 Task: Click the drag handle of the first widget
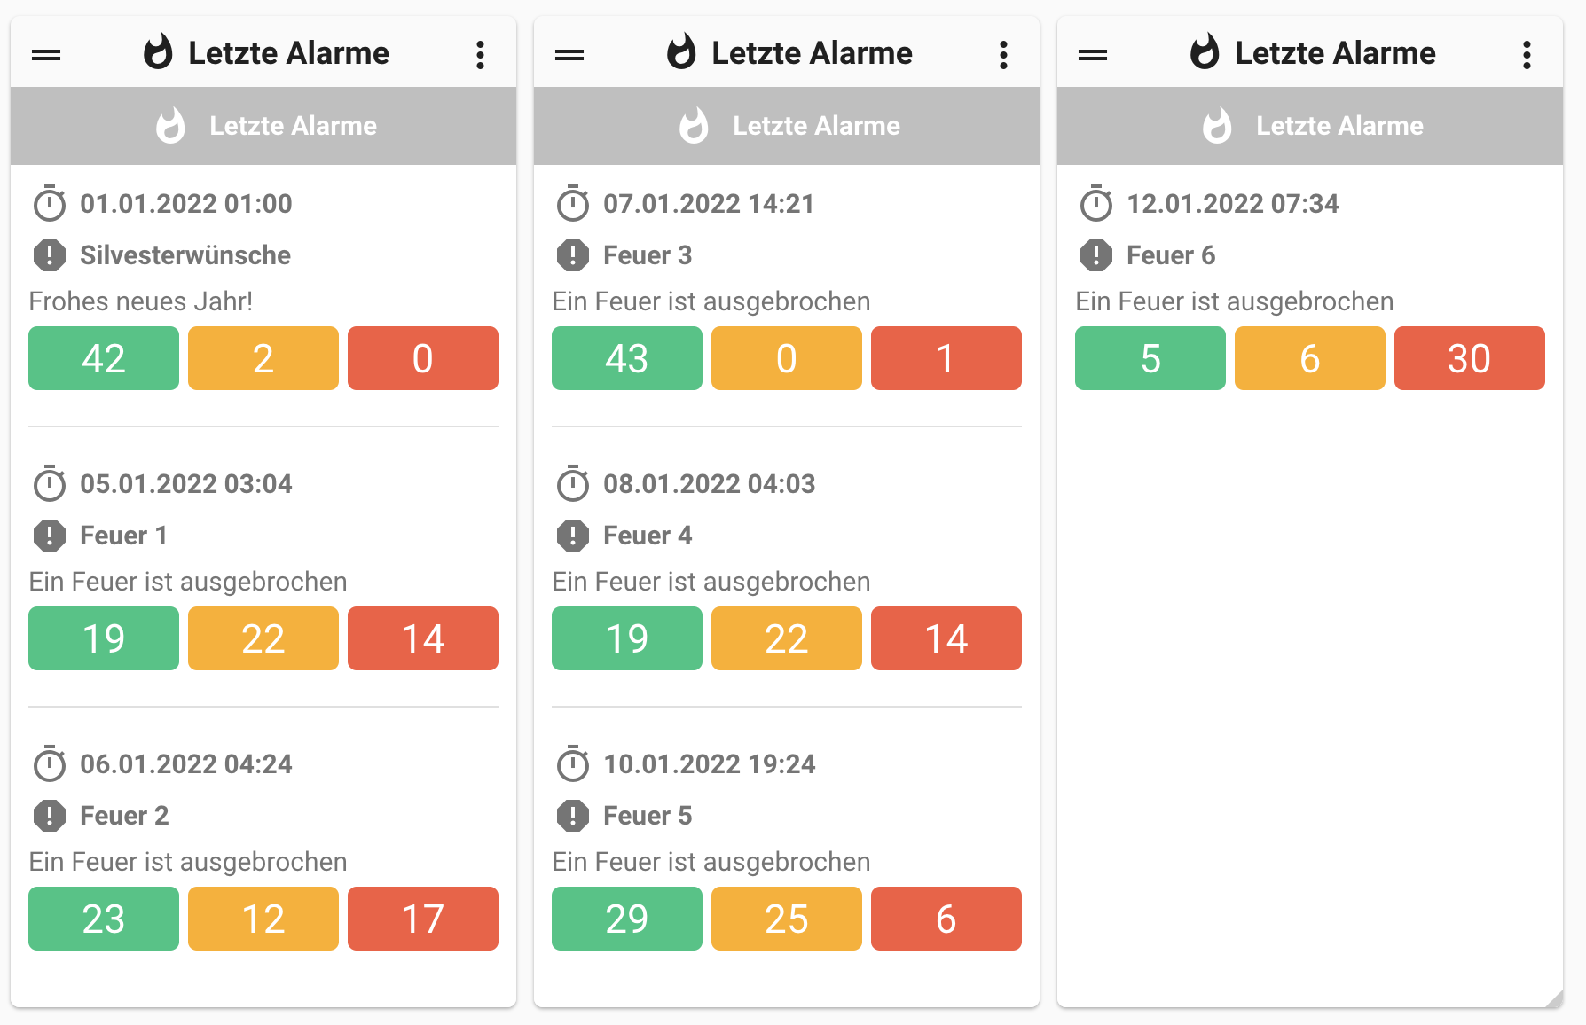pyautogui.click(x=46, y=55)
